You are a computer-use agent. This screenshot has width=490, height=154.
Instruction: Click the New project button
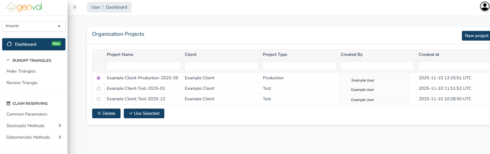[x=476, y=36]
